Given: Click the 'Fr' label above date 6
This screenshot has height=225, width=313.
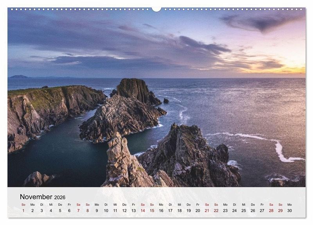Looking at the screenshot, I should coord(69,204).
